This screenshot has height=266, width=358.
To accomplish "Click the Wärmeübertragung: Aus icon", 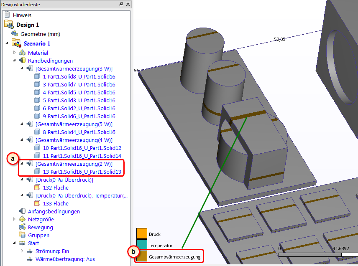I will coord(30,259).
